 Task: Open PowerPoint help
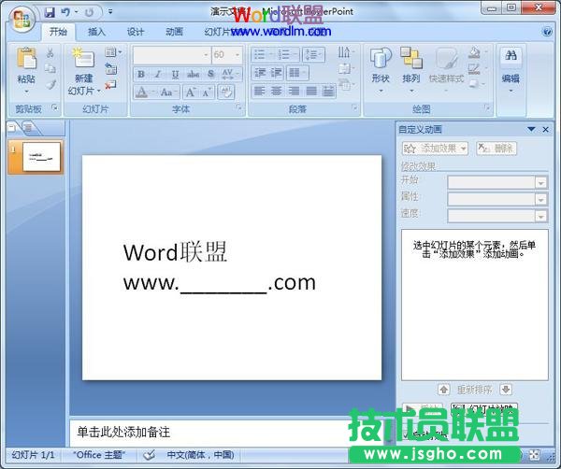click(x=547, y=32)
